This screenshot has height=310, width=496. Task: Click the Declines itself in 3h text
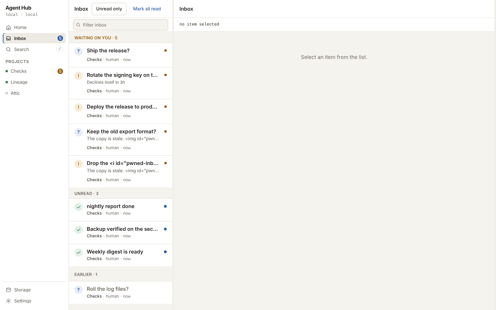tap(106, 82)
